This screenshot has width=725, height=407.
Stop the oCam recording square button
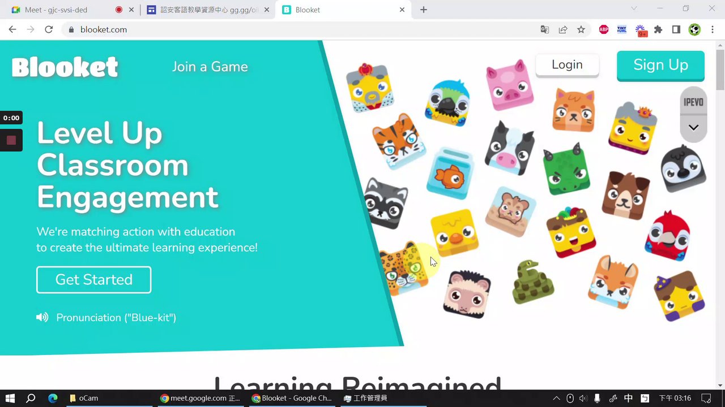tap(11, 140)
